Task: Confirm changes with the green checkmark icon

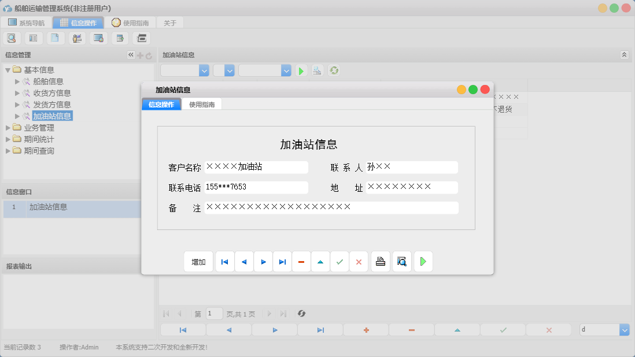Action: (339, 261)
